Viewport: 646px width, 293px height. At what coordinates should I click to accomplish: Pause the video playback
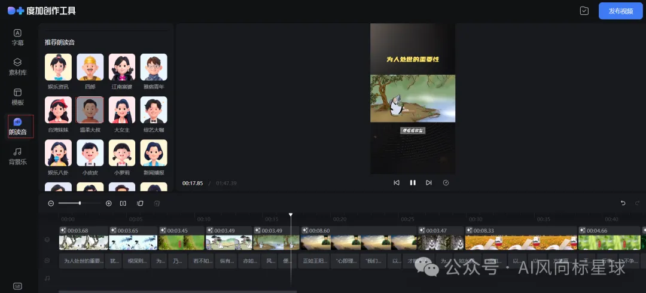pos(412,182)
